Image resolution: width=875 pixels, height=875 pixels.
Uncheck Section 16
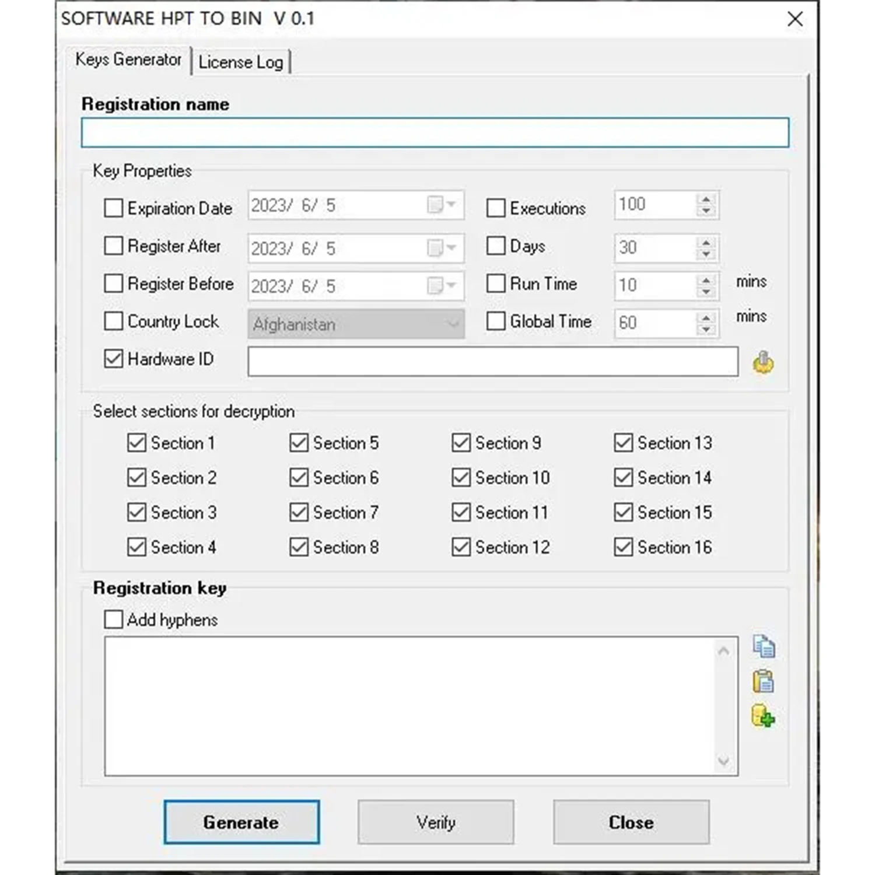623,547
